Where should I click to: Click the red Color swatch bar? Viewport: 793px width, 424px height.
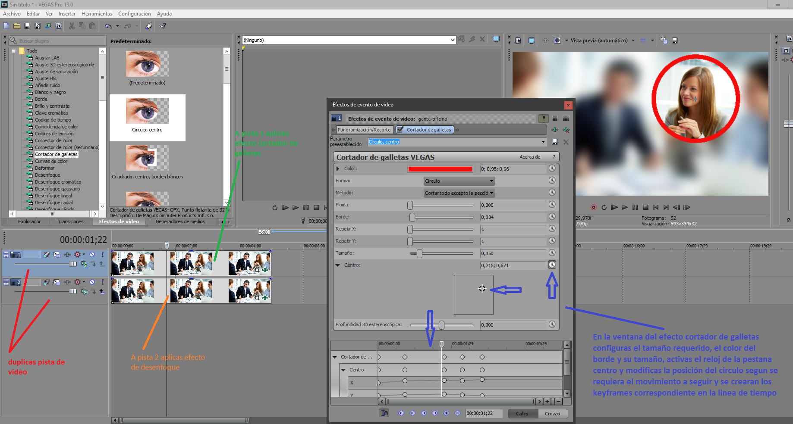[440, 169]
